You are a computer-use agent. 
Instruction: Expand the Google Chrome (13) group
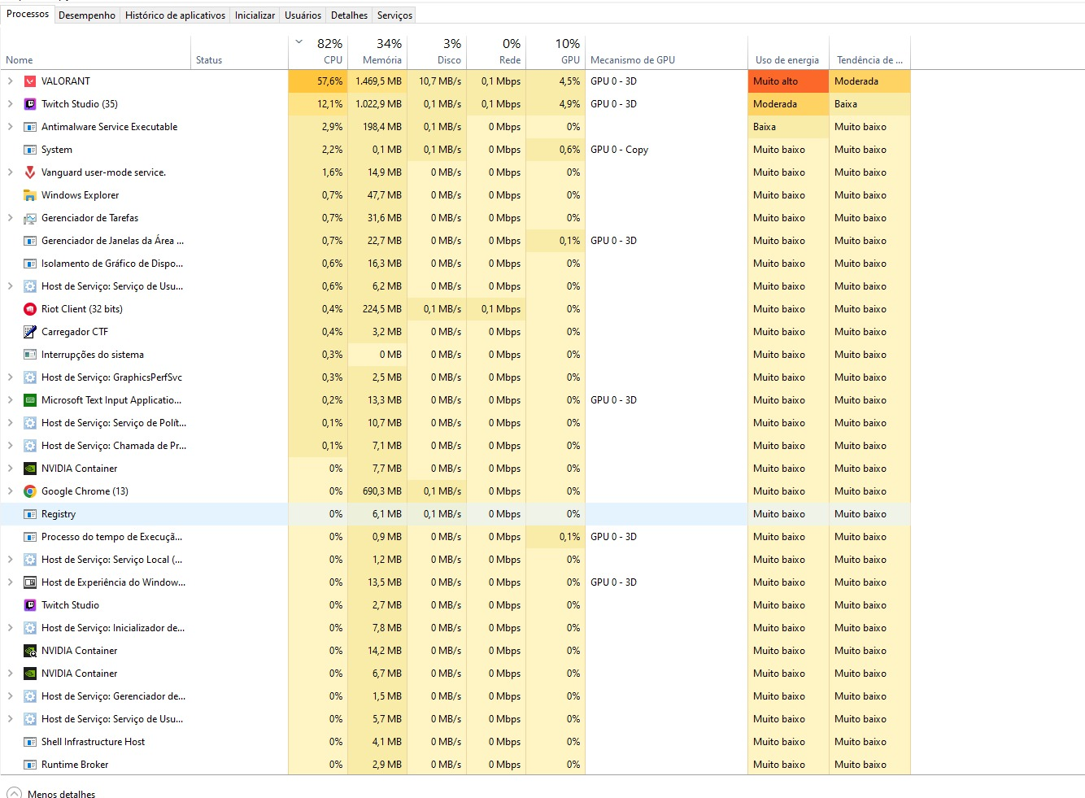[10, 491]
